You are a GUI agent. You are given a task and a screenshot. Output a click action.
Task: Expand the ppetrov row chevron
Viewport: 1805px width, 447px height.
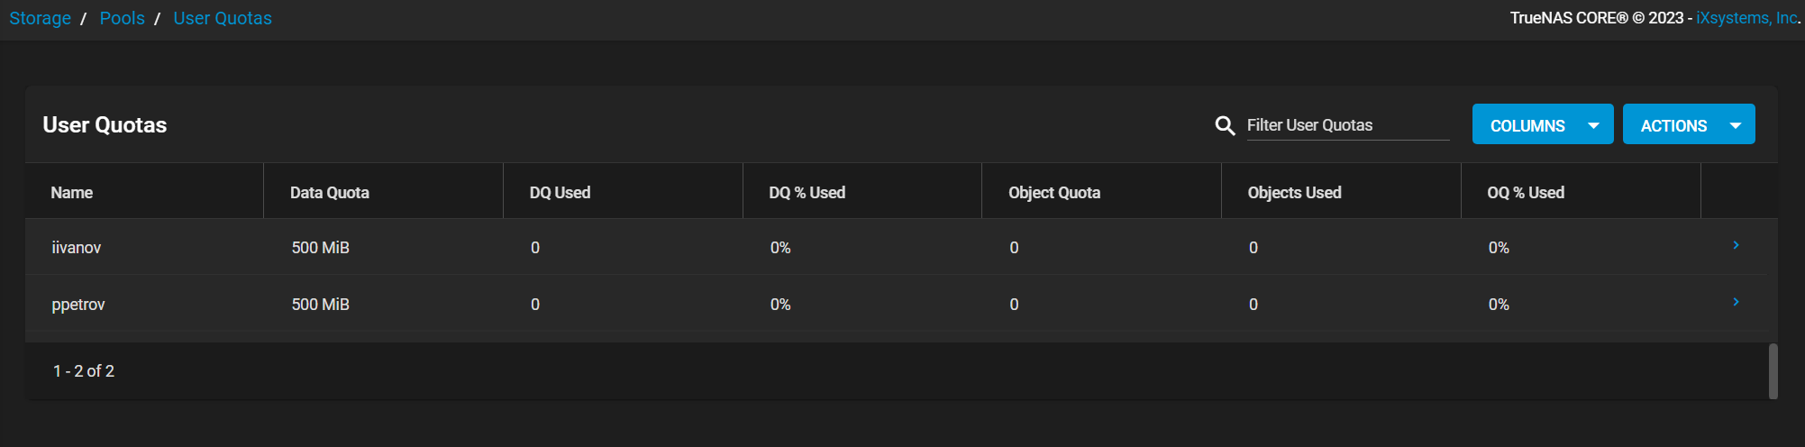(1736, 302)
